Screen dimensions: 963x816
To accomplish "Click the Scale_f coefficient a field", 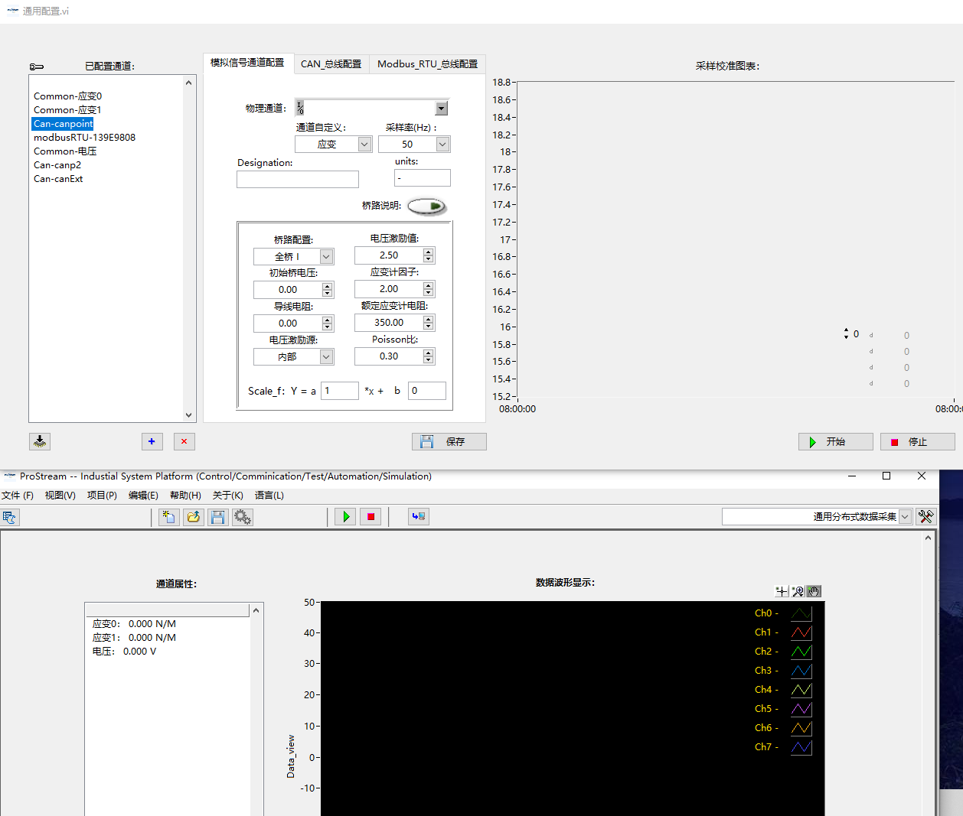I will coord(340,391).
